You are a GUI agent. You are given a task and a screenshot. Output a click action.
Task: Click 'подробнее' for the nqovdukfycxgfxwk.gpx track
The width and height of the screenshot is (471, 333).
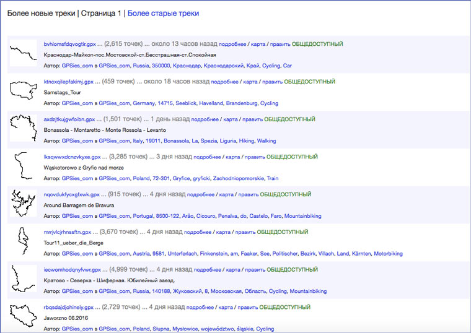pos(201,195)
